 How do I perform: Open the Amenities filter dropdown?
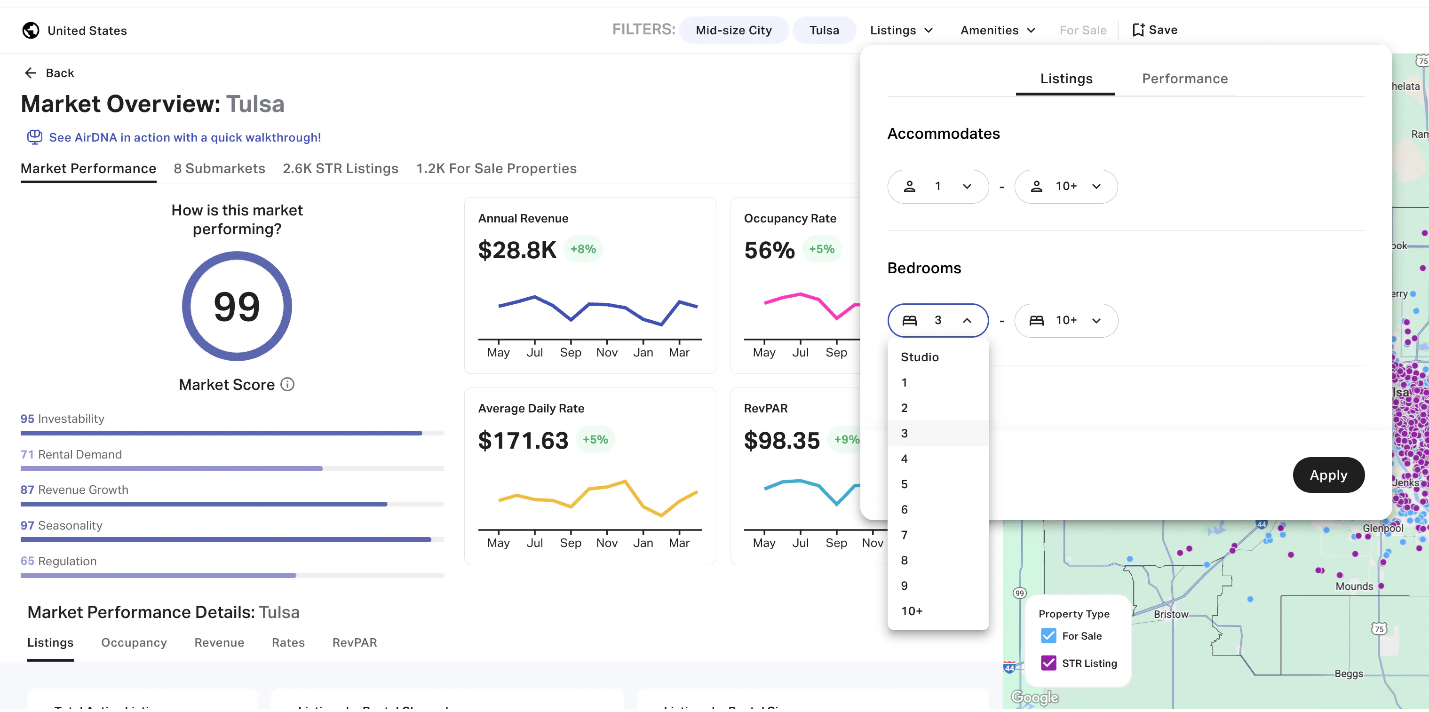[x=997, y=31]
